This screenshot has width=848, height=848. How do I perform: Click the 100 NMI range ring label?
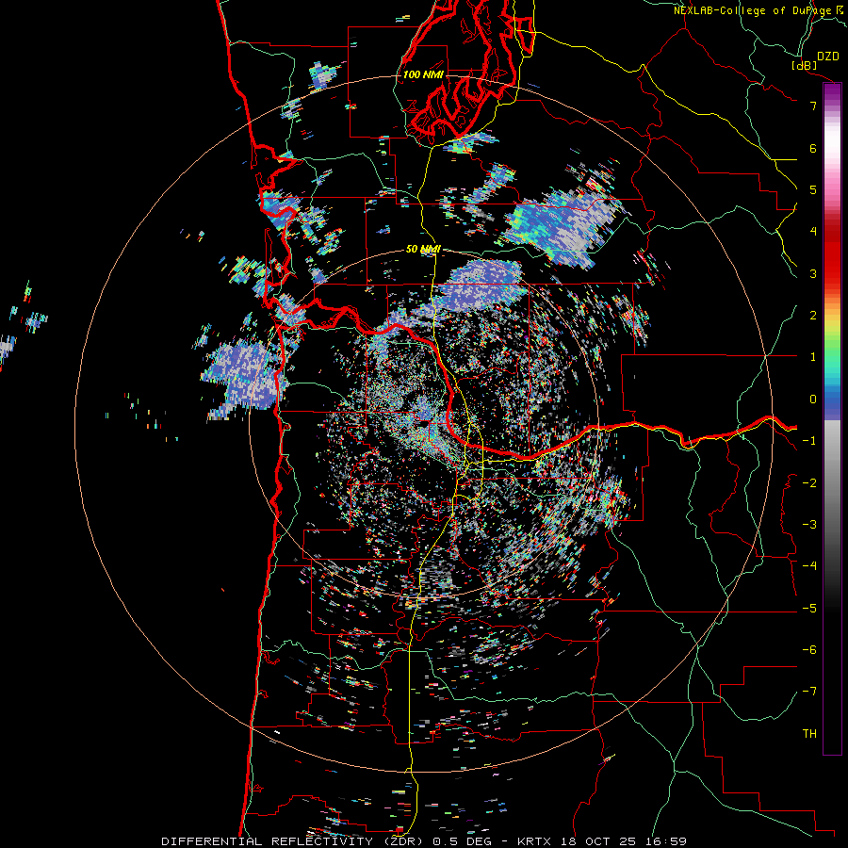pos(423,74)
